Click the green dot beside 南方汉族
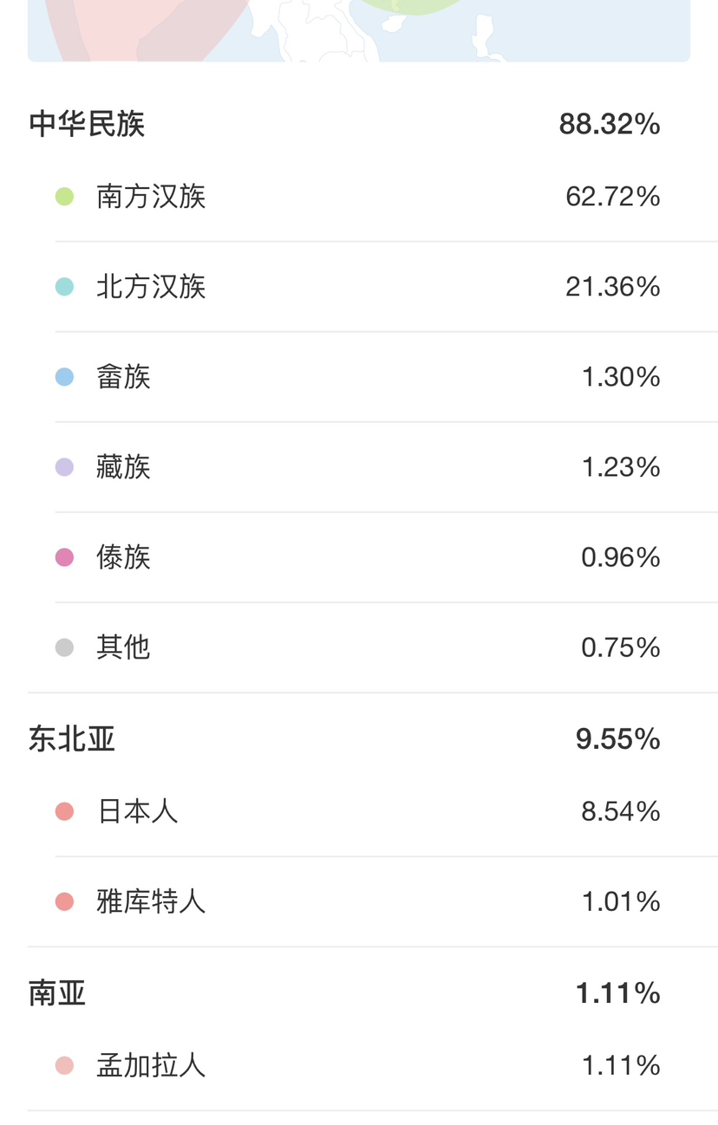This screenshot has width=718, height=1125. point(64,197)
